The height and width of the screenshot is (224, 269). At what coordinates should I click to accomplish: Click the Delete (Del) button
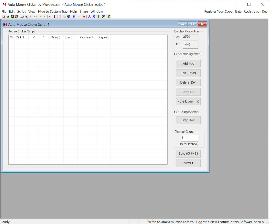click(x=188, y=82)
